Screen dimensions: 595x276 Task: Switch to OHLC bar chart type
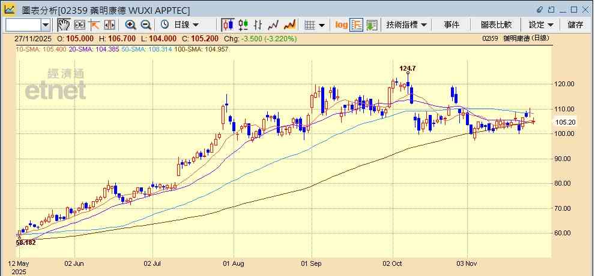[258, 25]
